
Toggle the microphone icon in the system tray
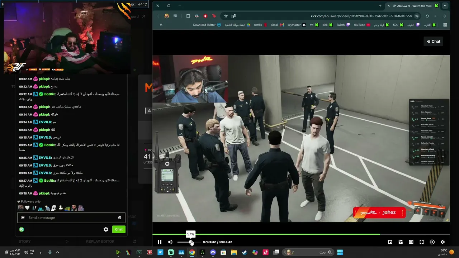(x=50, y=252)
